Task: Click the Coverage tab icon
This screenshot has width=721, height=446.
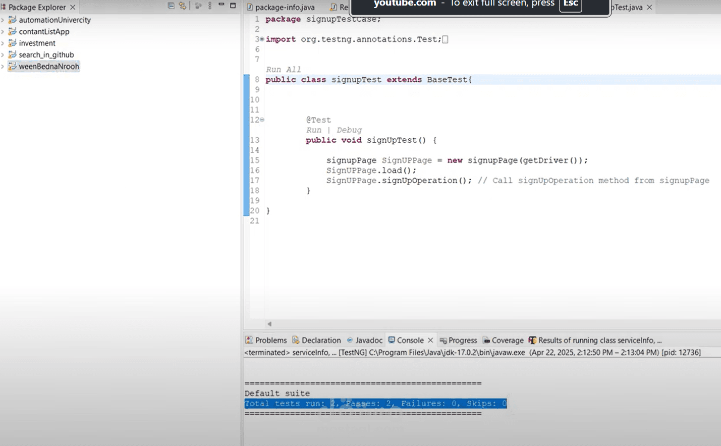Action: 486,341
